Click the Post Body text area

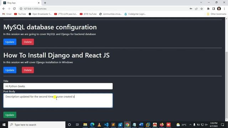(x=58, y=100)
